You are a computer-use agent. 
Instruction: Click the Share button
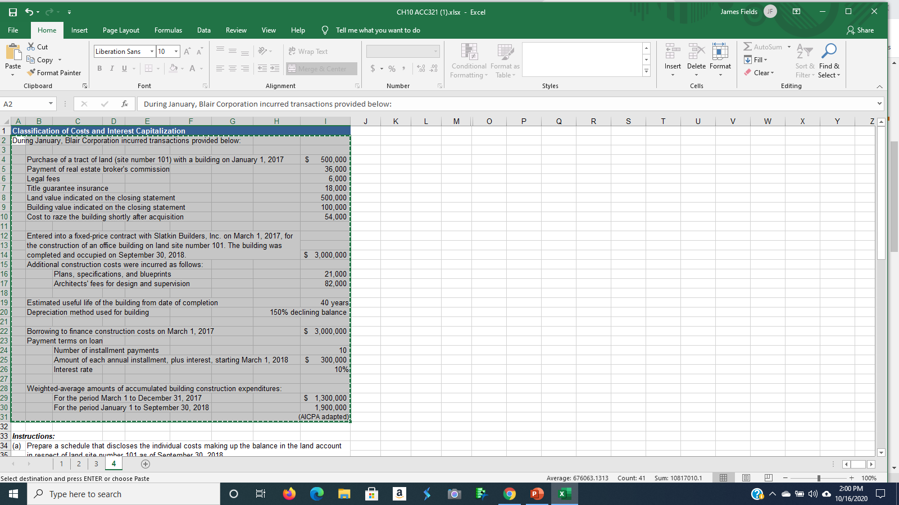863,30
